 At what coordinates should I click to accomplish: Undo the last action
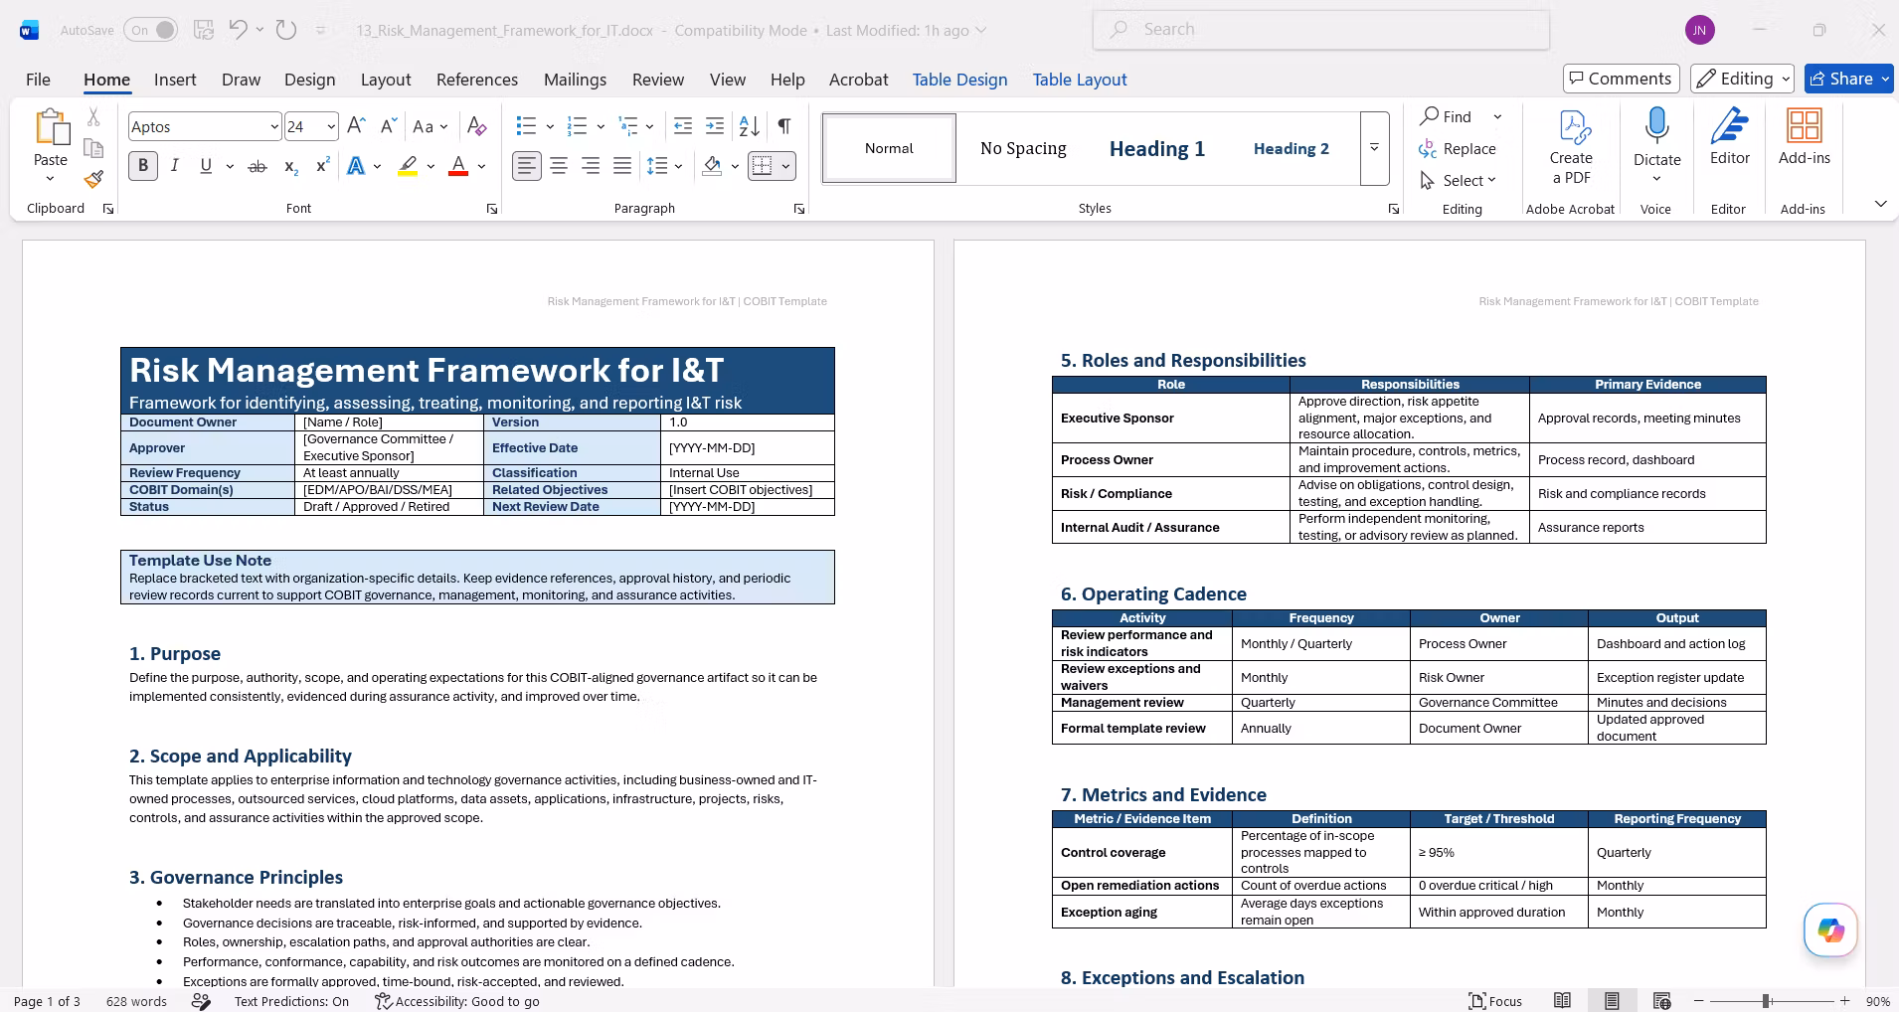(238, 30)
